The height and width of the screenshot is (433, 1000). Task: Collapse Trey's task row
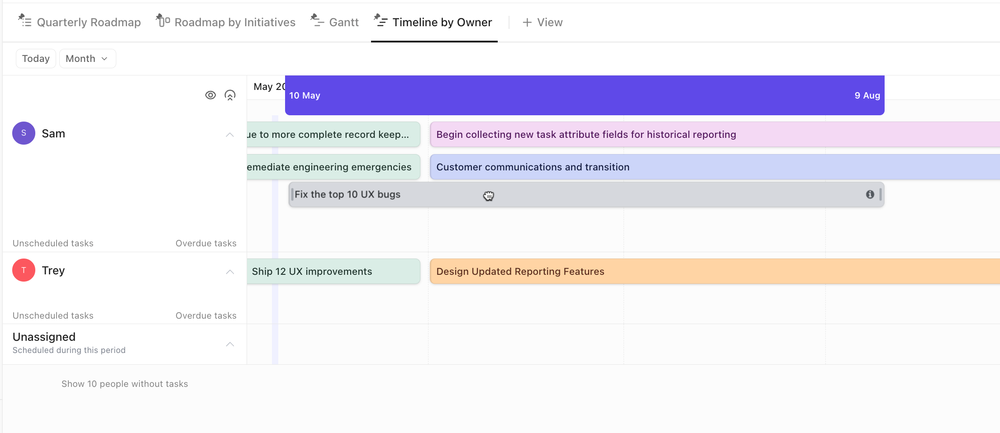pos(230,272)
